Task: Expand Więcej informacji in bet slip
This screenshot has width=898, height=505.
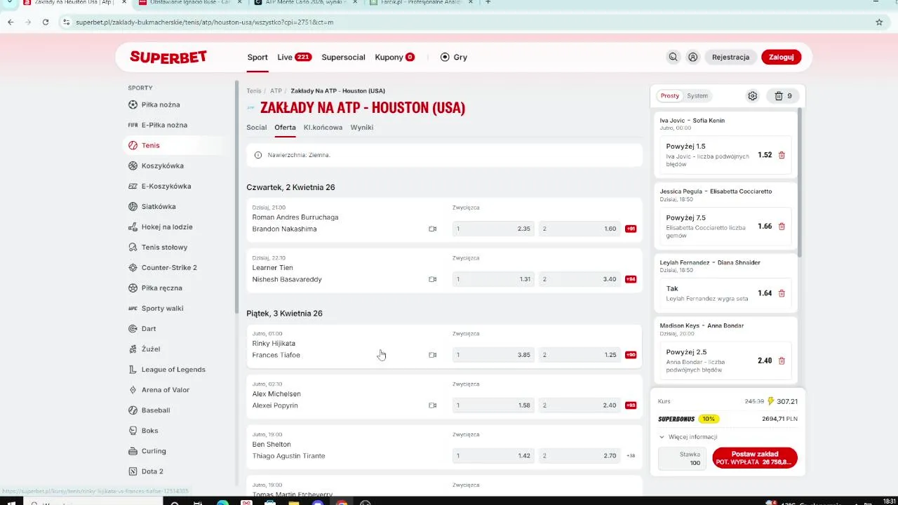Action: 688,436
